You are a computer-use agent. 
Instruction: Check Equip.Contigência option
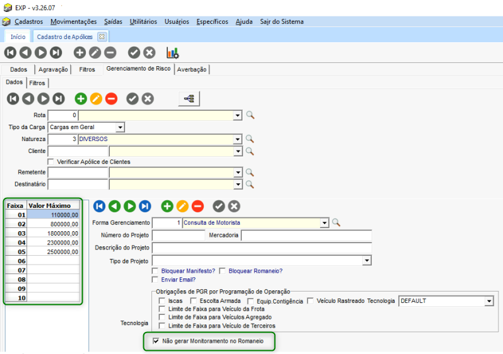click(x=251, y=301)
